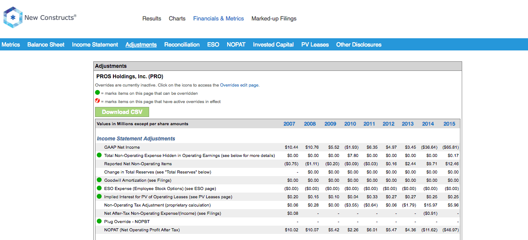Viewport: 528px width, 240px height.
Task: Switch to Balance Sheet section
Action: pyautogui.click(x=46, y=44)
